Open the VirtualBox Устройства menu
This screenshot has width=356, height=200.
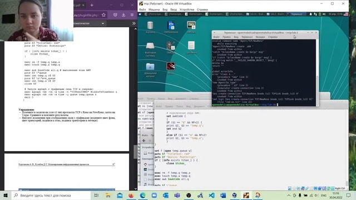pyautogui.click(x=187, y=9)
